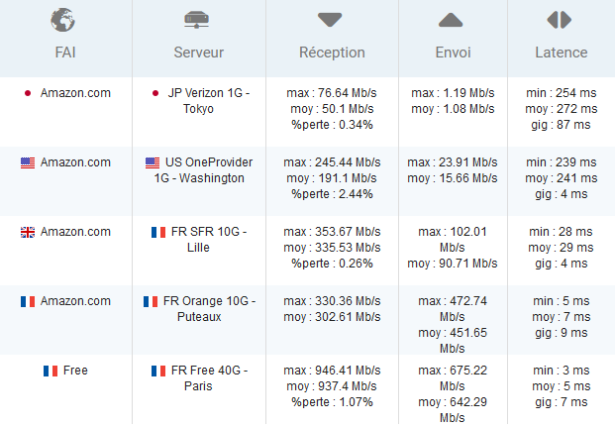
Task: Click the down arrow Réception icon
Action: click(x=330, y=20)
